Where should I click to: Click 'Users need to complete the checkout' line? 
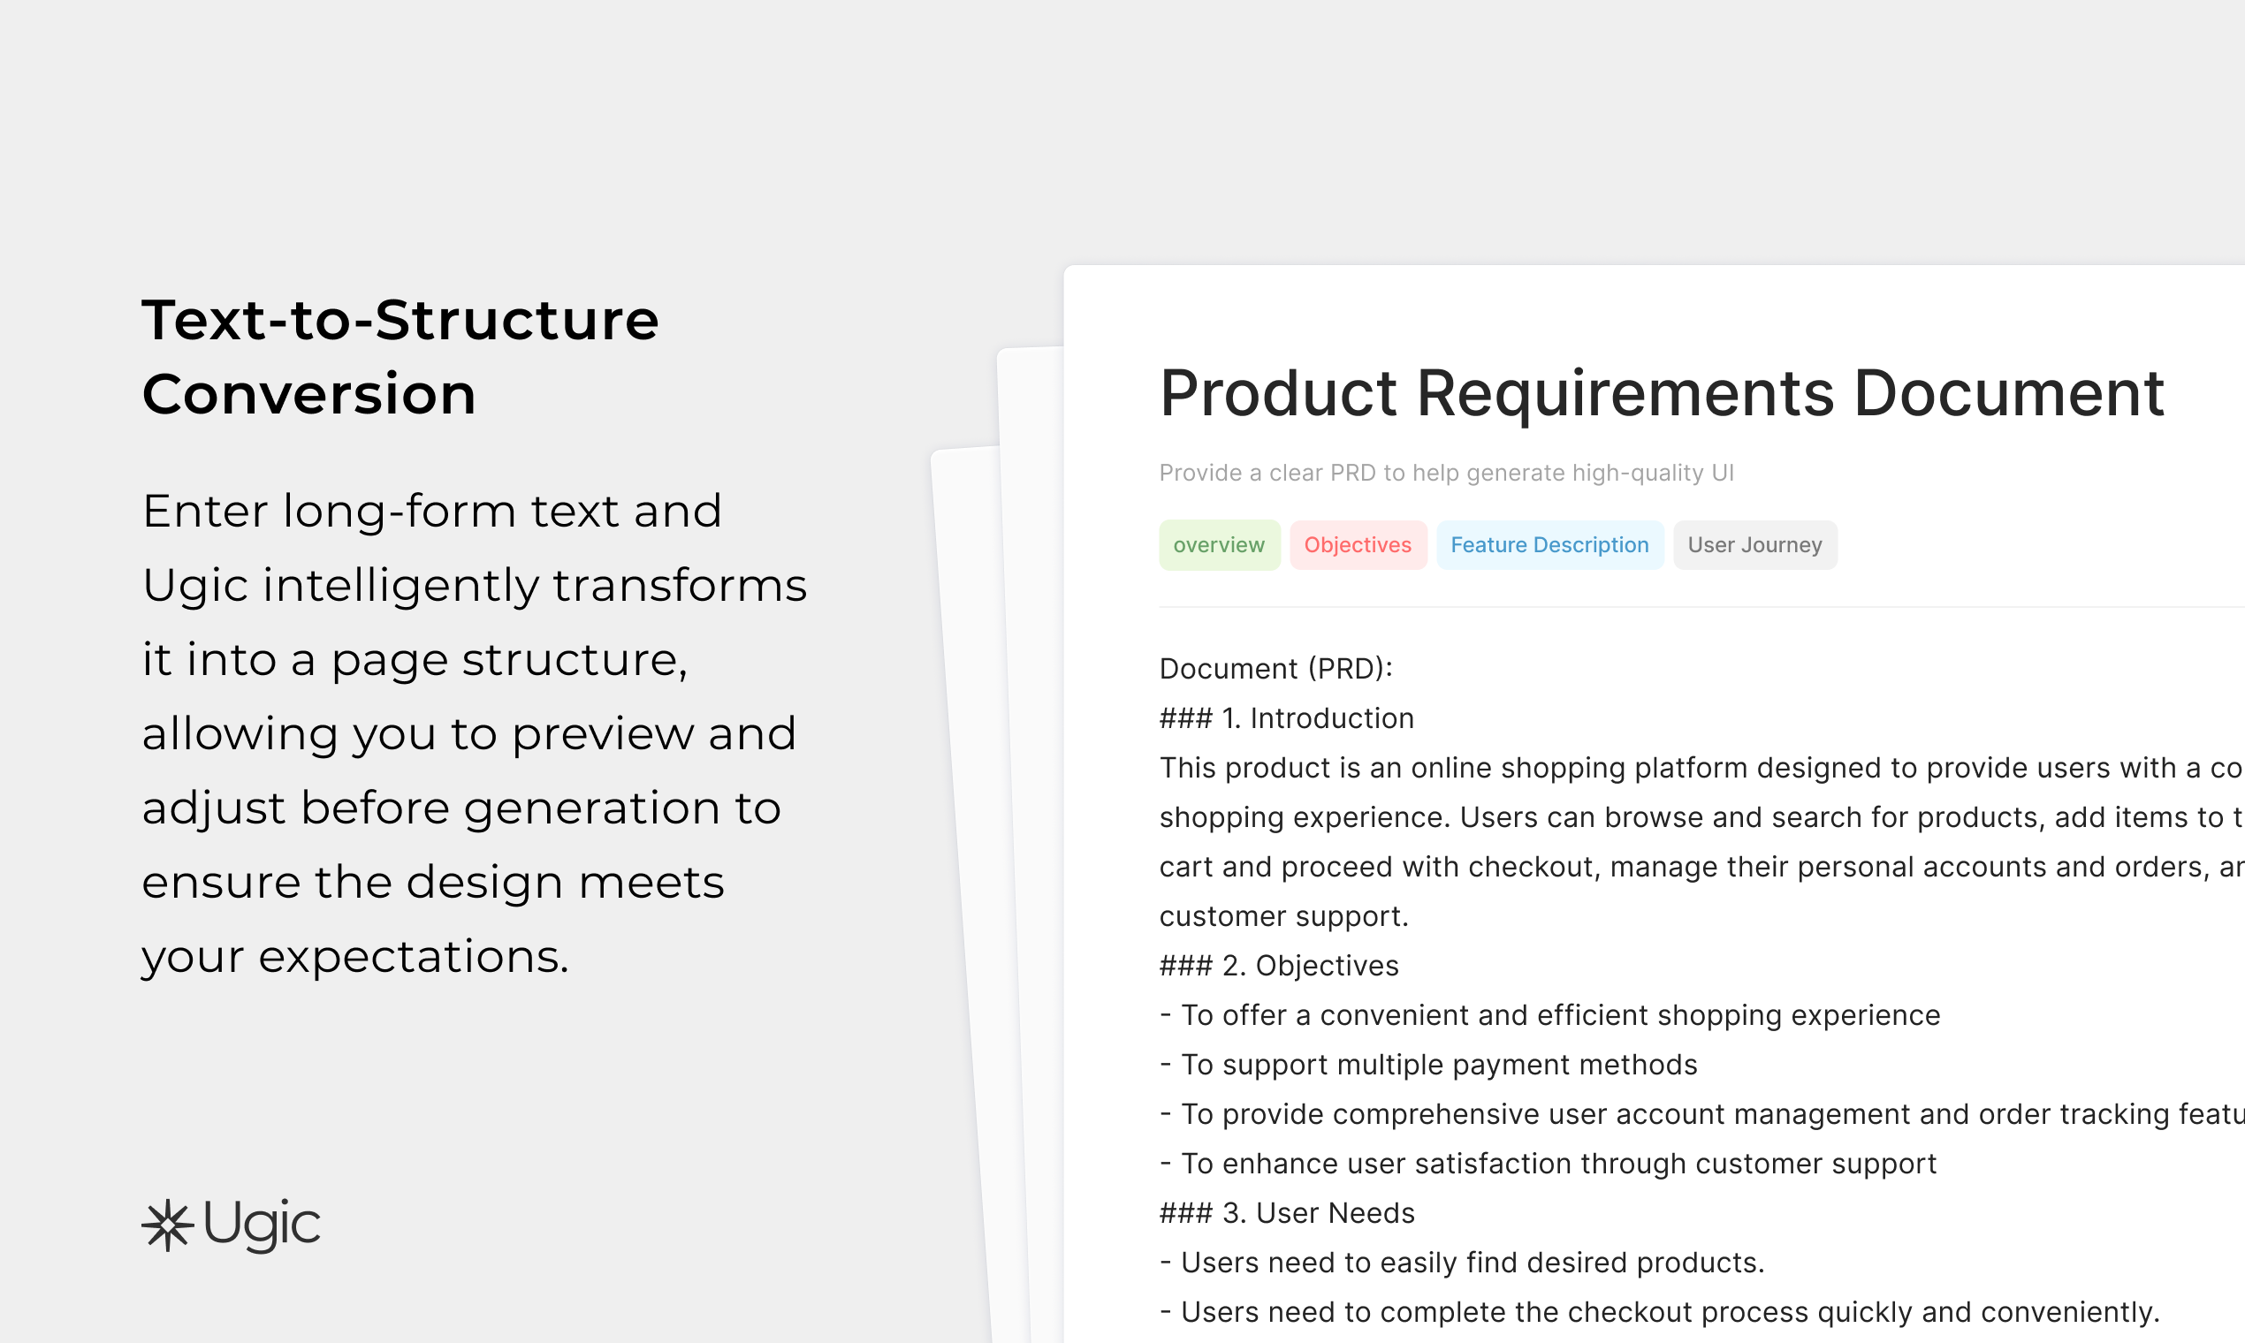click(1659, 1312)
